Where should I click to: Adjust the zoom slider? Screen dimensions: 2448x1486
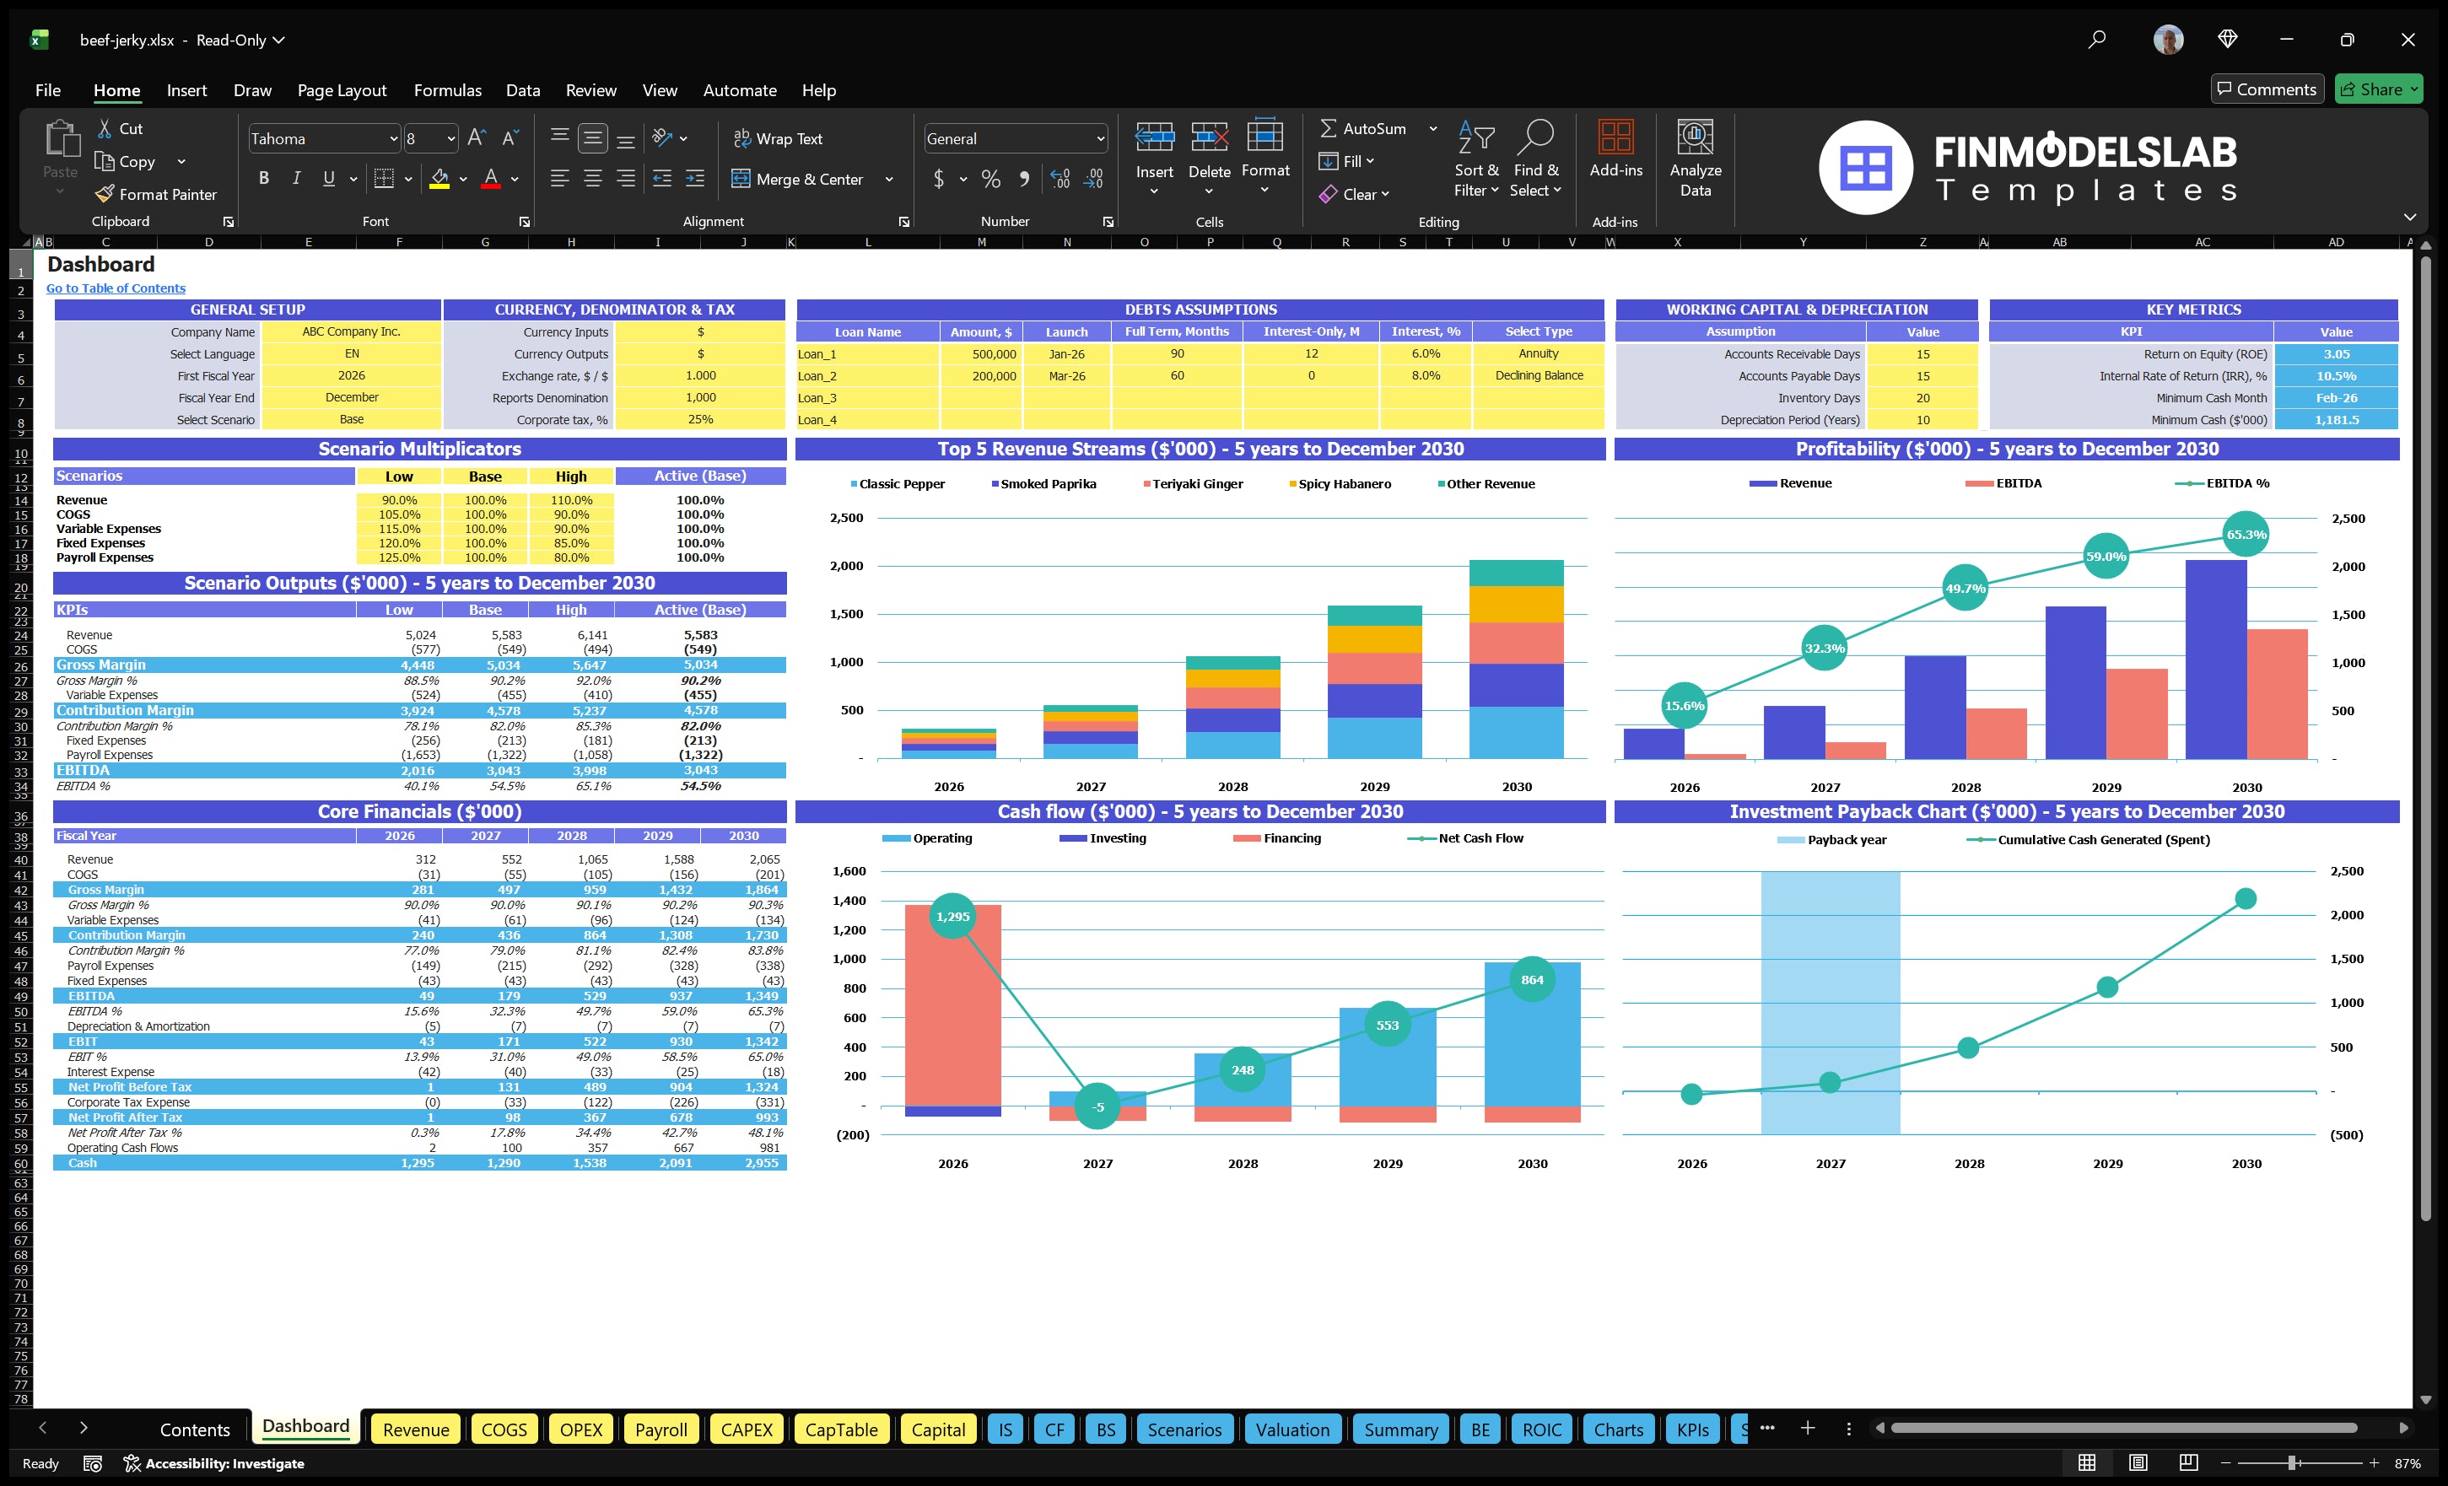click(2290, 1462)
